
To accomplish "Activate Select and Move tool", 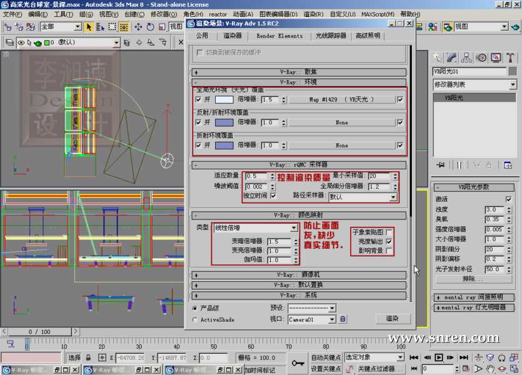I will click(139, 27).
